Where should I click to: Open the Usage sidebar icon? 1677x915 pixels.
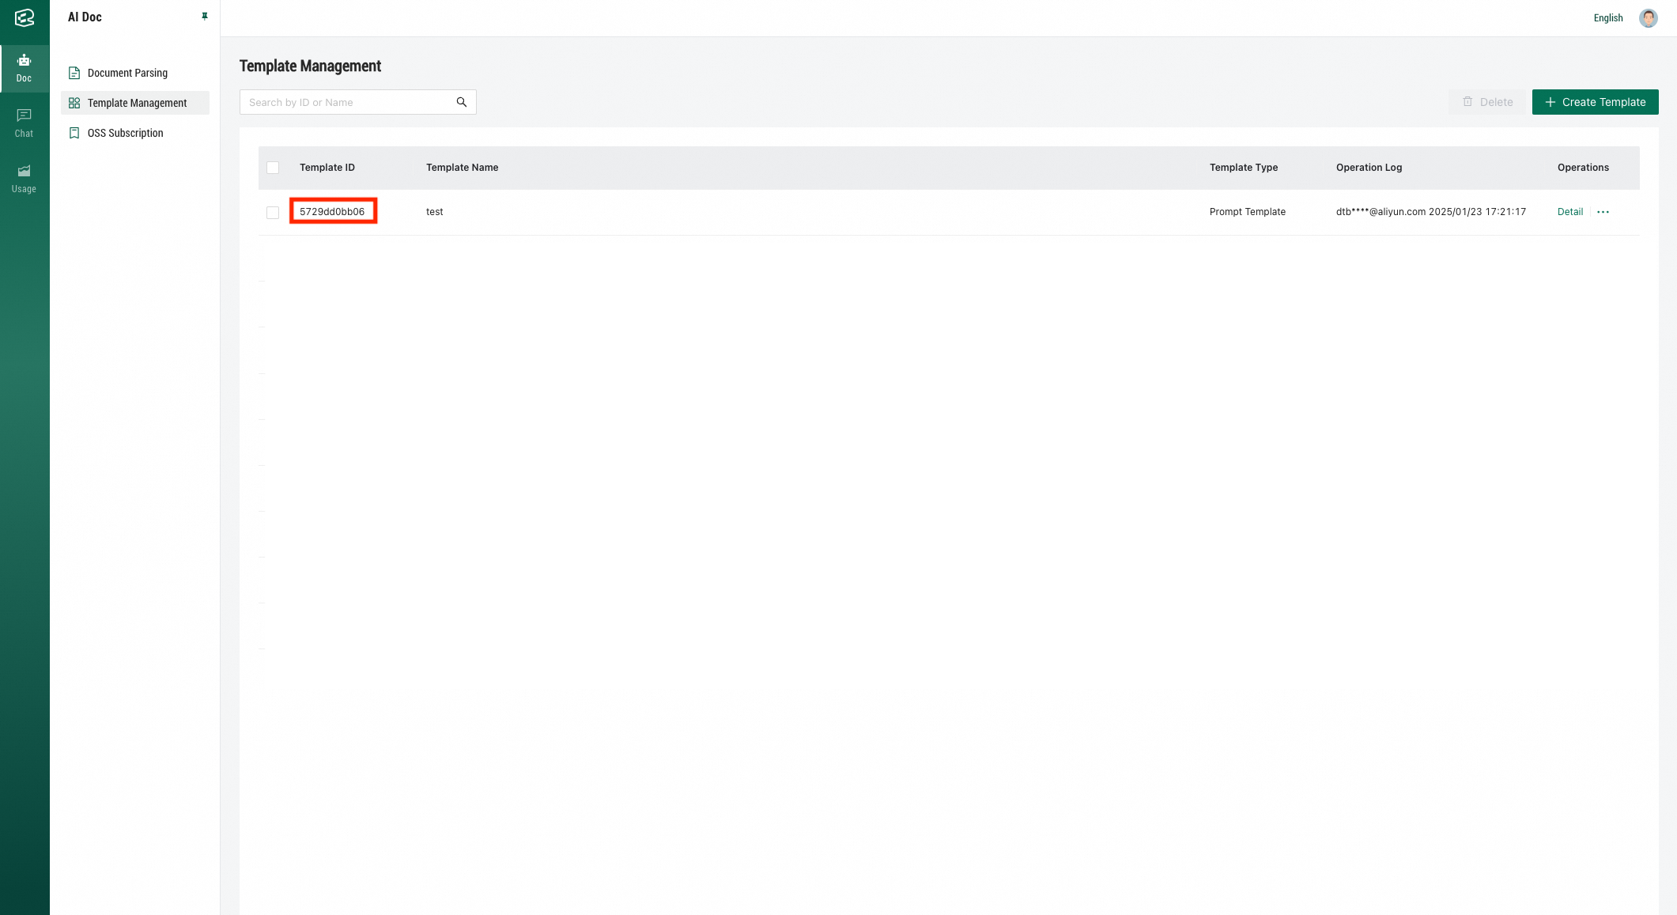(25, 172)
